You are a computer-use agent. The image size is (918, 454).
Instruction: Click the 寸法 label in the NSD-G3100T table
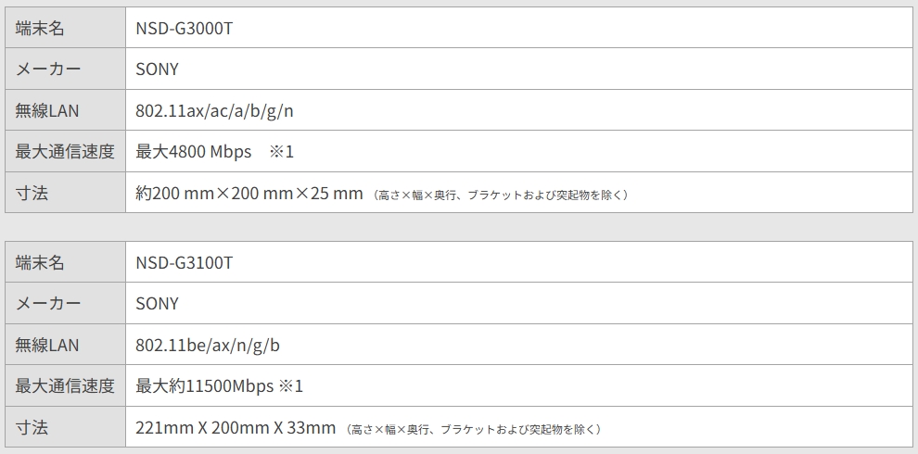pos(32,427)
